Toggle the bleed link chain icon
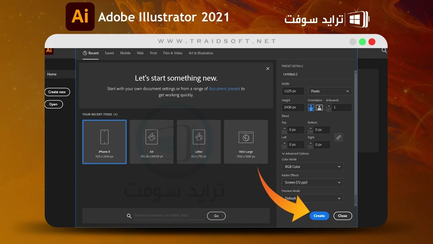The height and width of the screenshot is (244, 433). point(339,137)
